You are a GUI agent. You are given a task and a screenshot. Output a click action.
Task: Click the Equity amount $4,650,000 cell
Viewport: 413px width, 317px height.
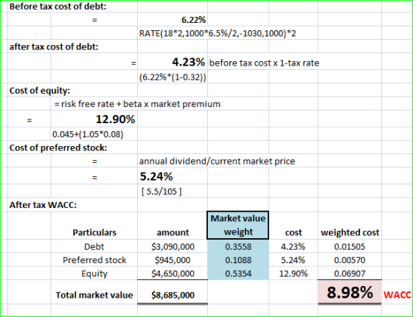pos(173,274)
